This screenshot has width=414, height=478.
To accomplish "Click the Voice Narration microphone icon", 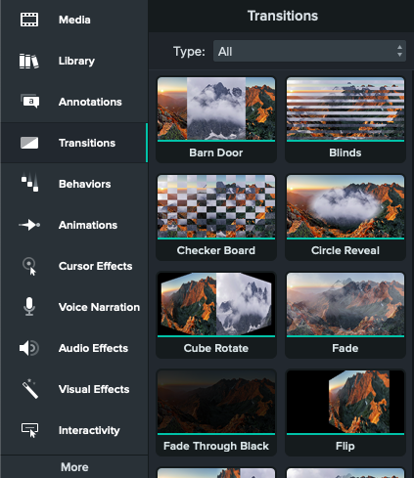I will tap(29, 306).
